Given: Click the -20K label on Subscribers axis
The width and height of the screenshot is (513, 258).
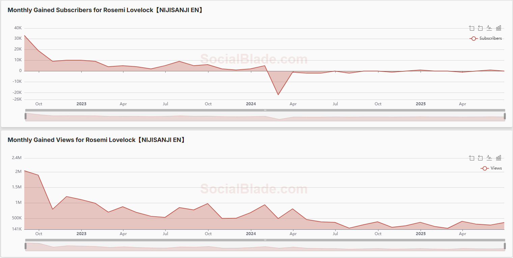Looking at the screenshot, I should click(17, 92).
